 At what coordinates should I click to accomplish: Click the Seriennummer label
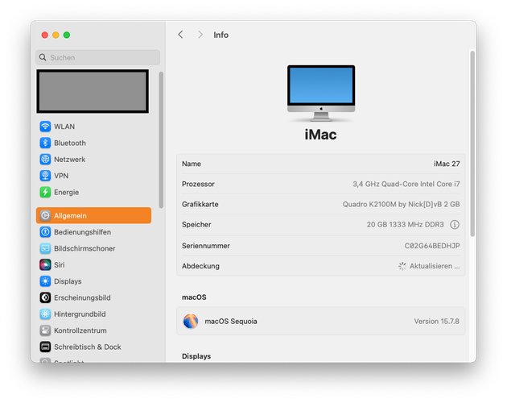(x=206, y=246)
